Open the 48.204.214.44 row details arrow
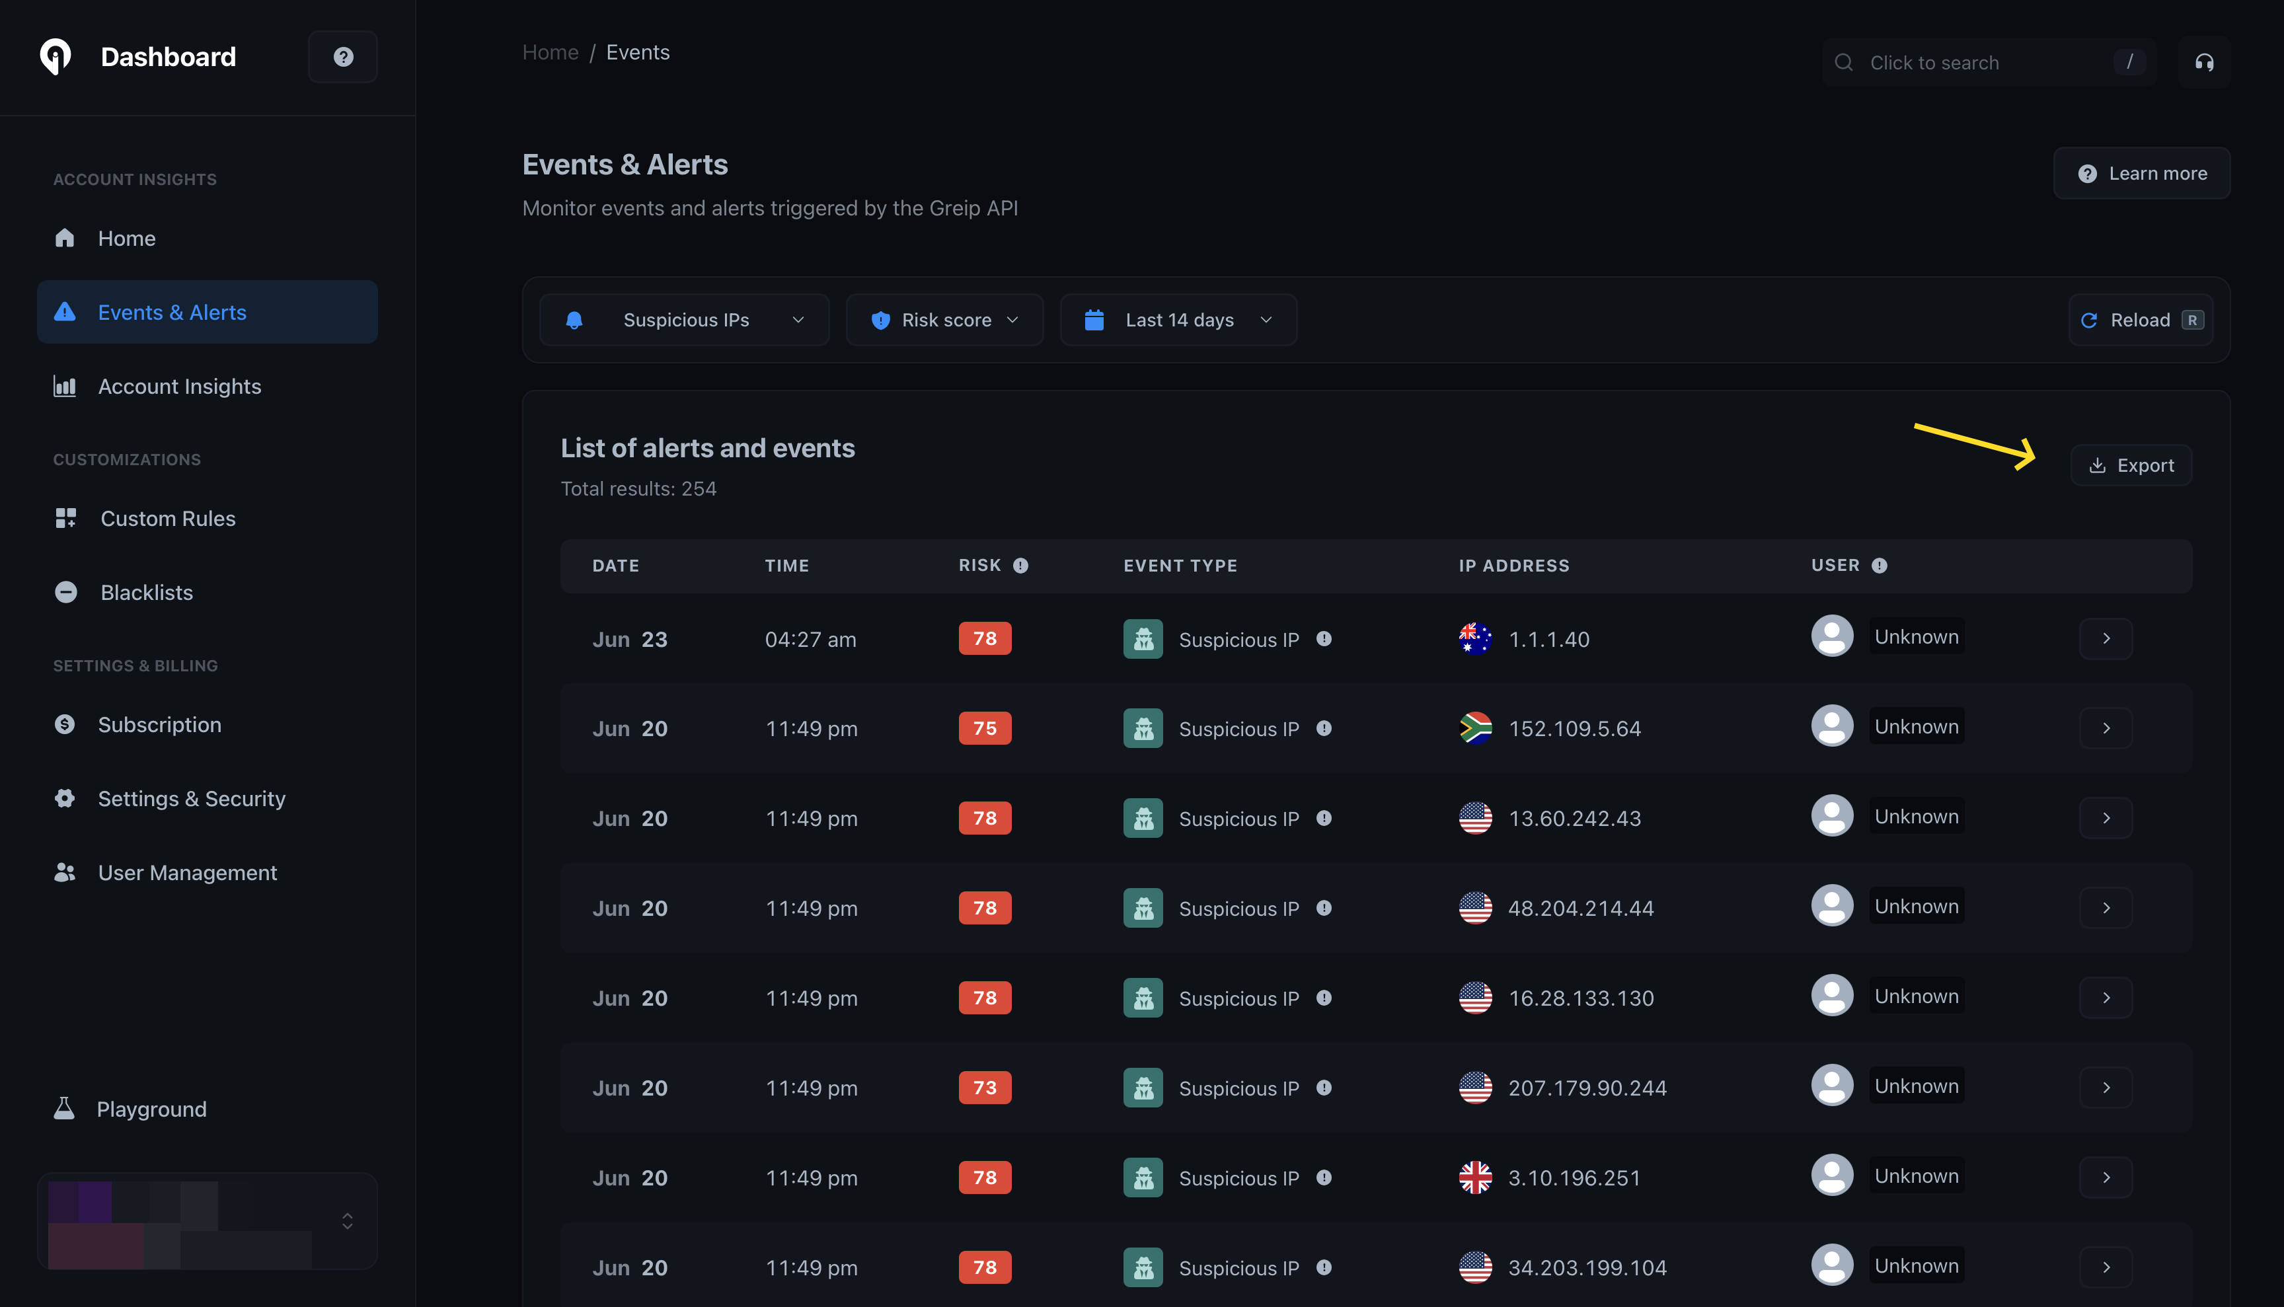Screen dimensions: 2284x1307 tap(2106, 907)
